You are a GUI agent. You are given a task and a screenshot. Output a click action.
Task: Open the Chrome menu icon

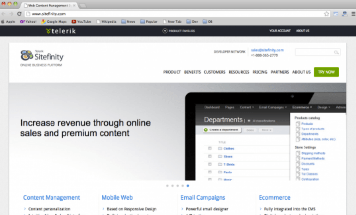(353, 14)
